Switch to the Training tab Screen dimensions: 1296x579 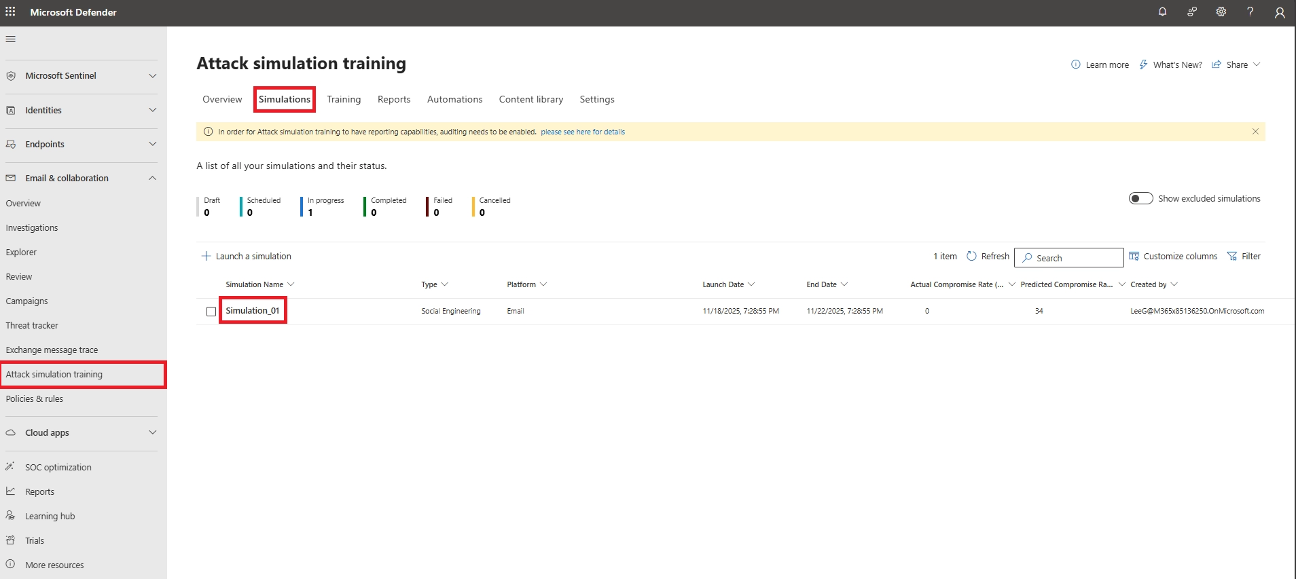coord(344,99)
